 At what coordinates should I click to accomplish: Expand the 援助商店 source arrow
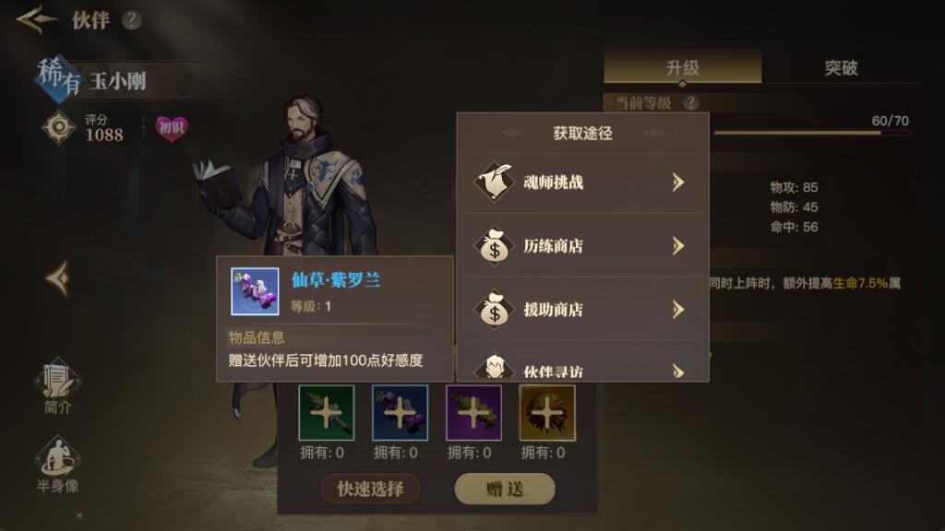pos(678,310)
